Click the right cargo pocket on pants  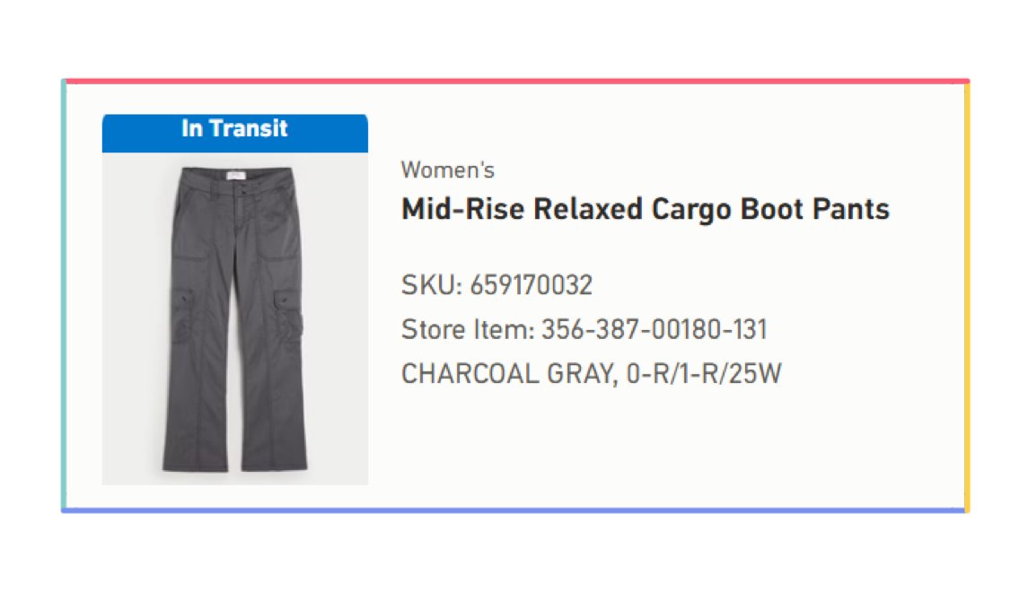tap(288, 314)
